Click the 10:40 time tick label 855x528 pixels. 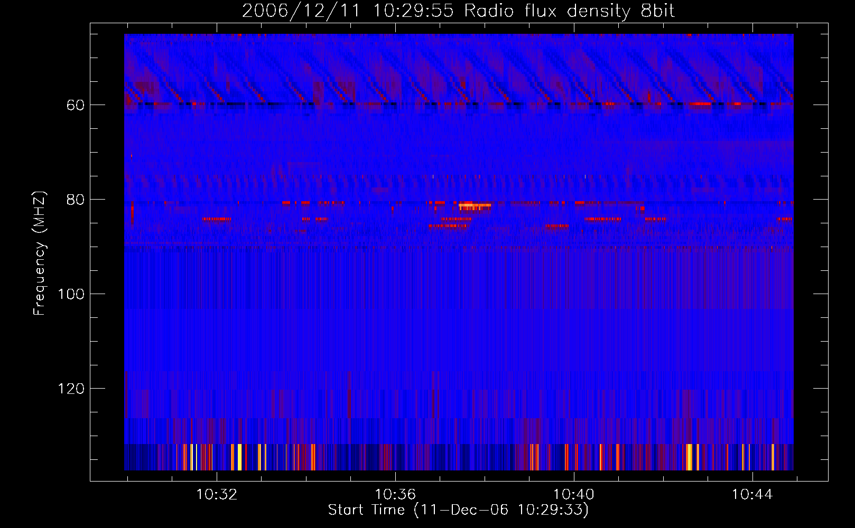coord(573,495)
